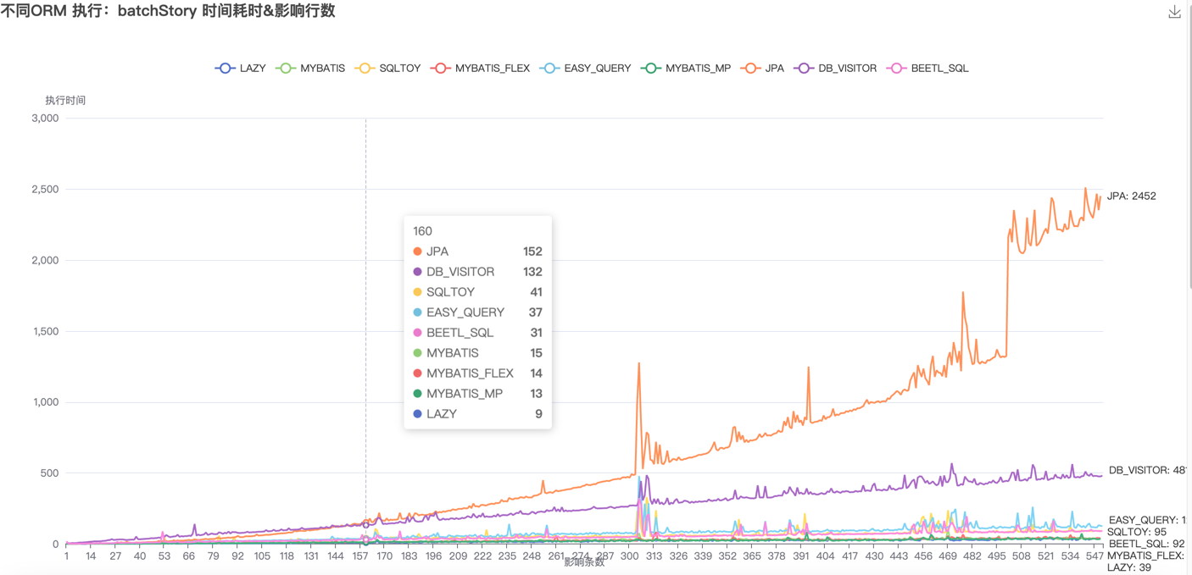Toggle the MYBATIS series in the legend
This screenshot has width=1192, height=575.
click(x=311, y=68)
